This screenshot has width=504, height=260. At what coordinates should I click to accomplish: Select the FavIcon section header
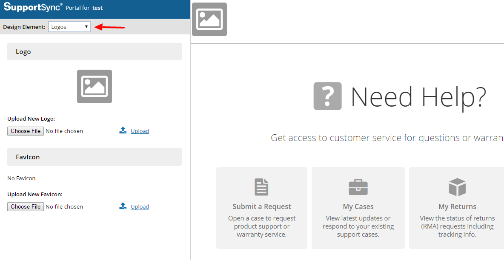(94, 157)
